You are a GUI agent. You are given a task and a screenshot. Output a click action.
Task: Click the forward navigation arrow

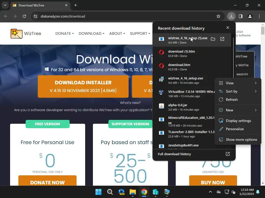[x=15, y=16]
